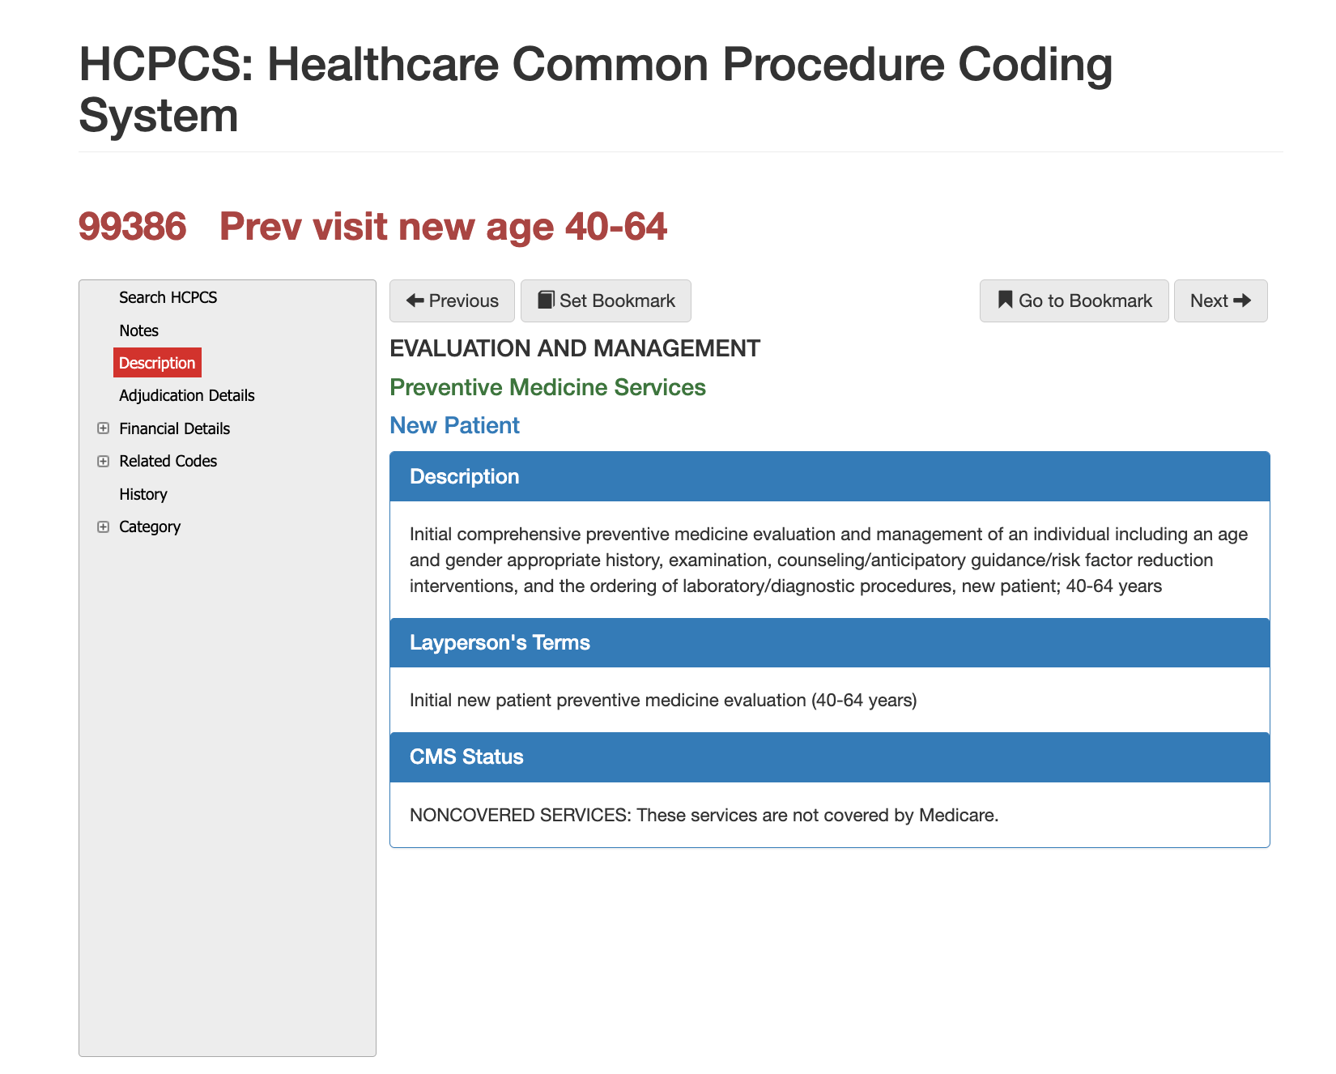Click the Description blue header bar
The width and height of the screenshot is (1336, 1074).
pos(464,476)
